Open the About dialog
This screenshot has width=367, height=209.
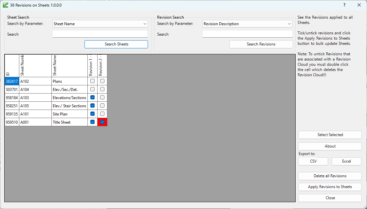pyautogui.click(x=330, y=146)
